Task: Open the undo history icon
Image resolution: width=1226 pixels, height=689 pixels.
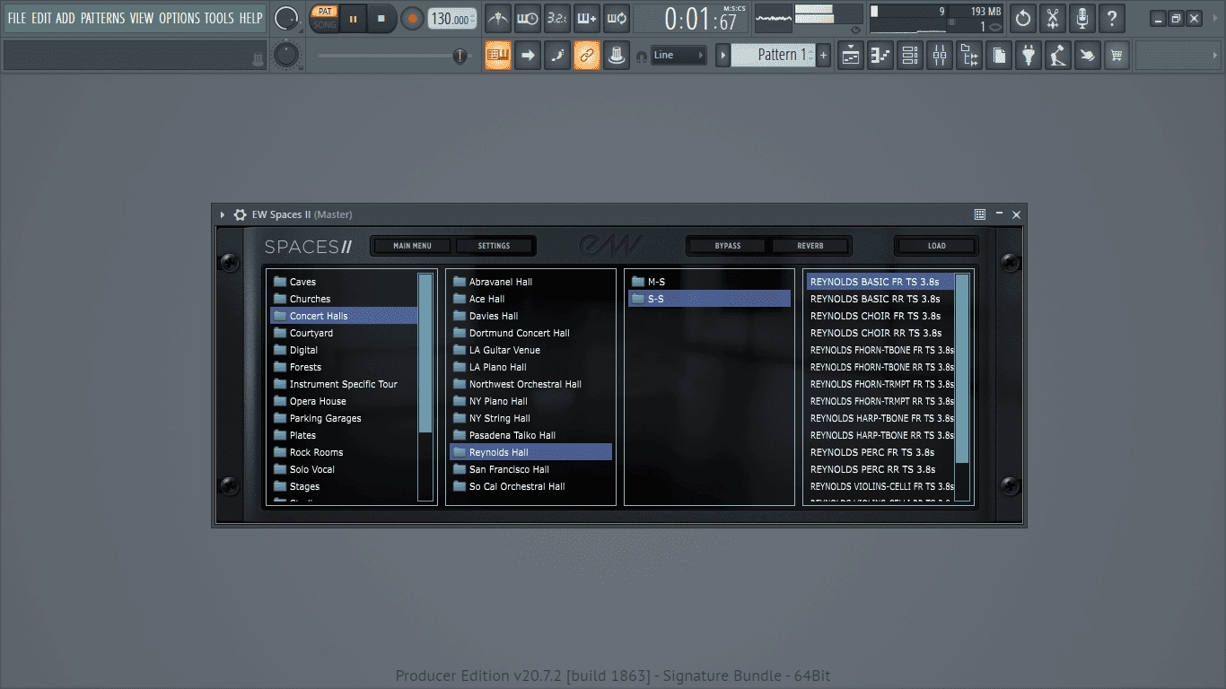Action: [x=1023, y=18]
